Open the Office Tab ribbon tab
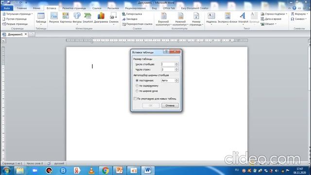 click(169, 8)
